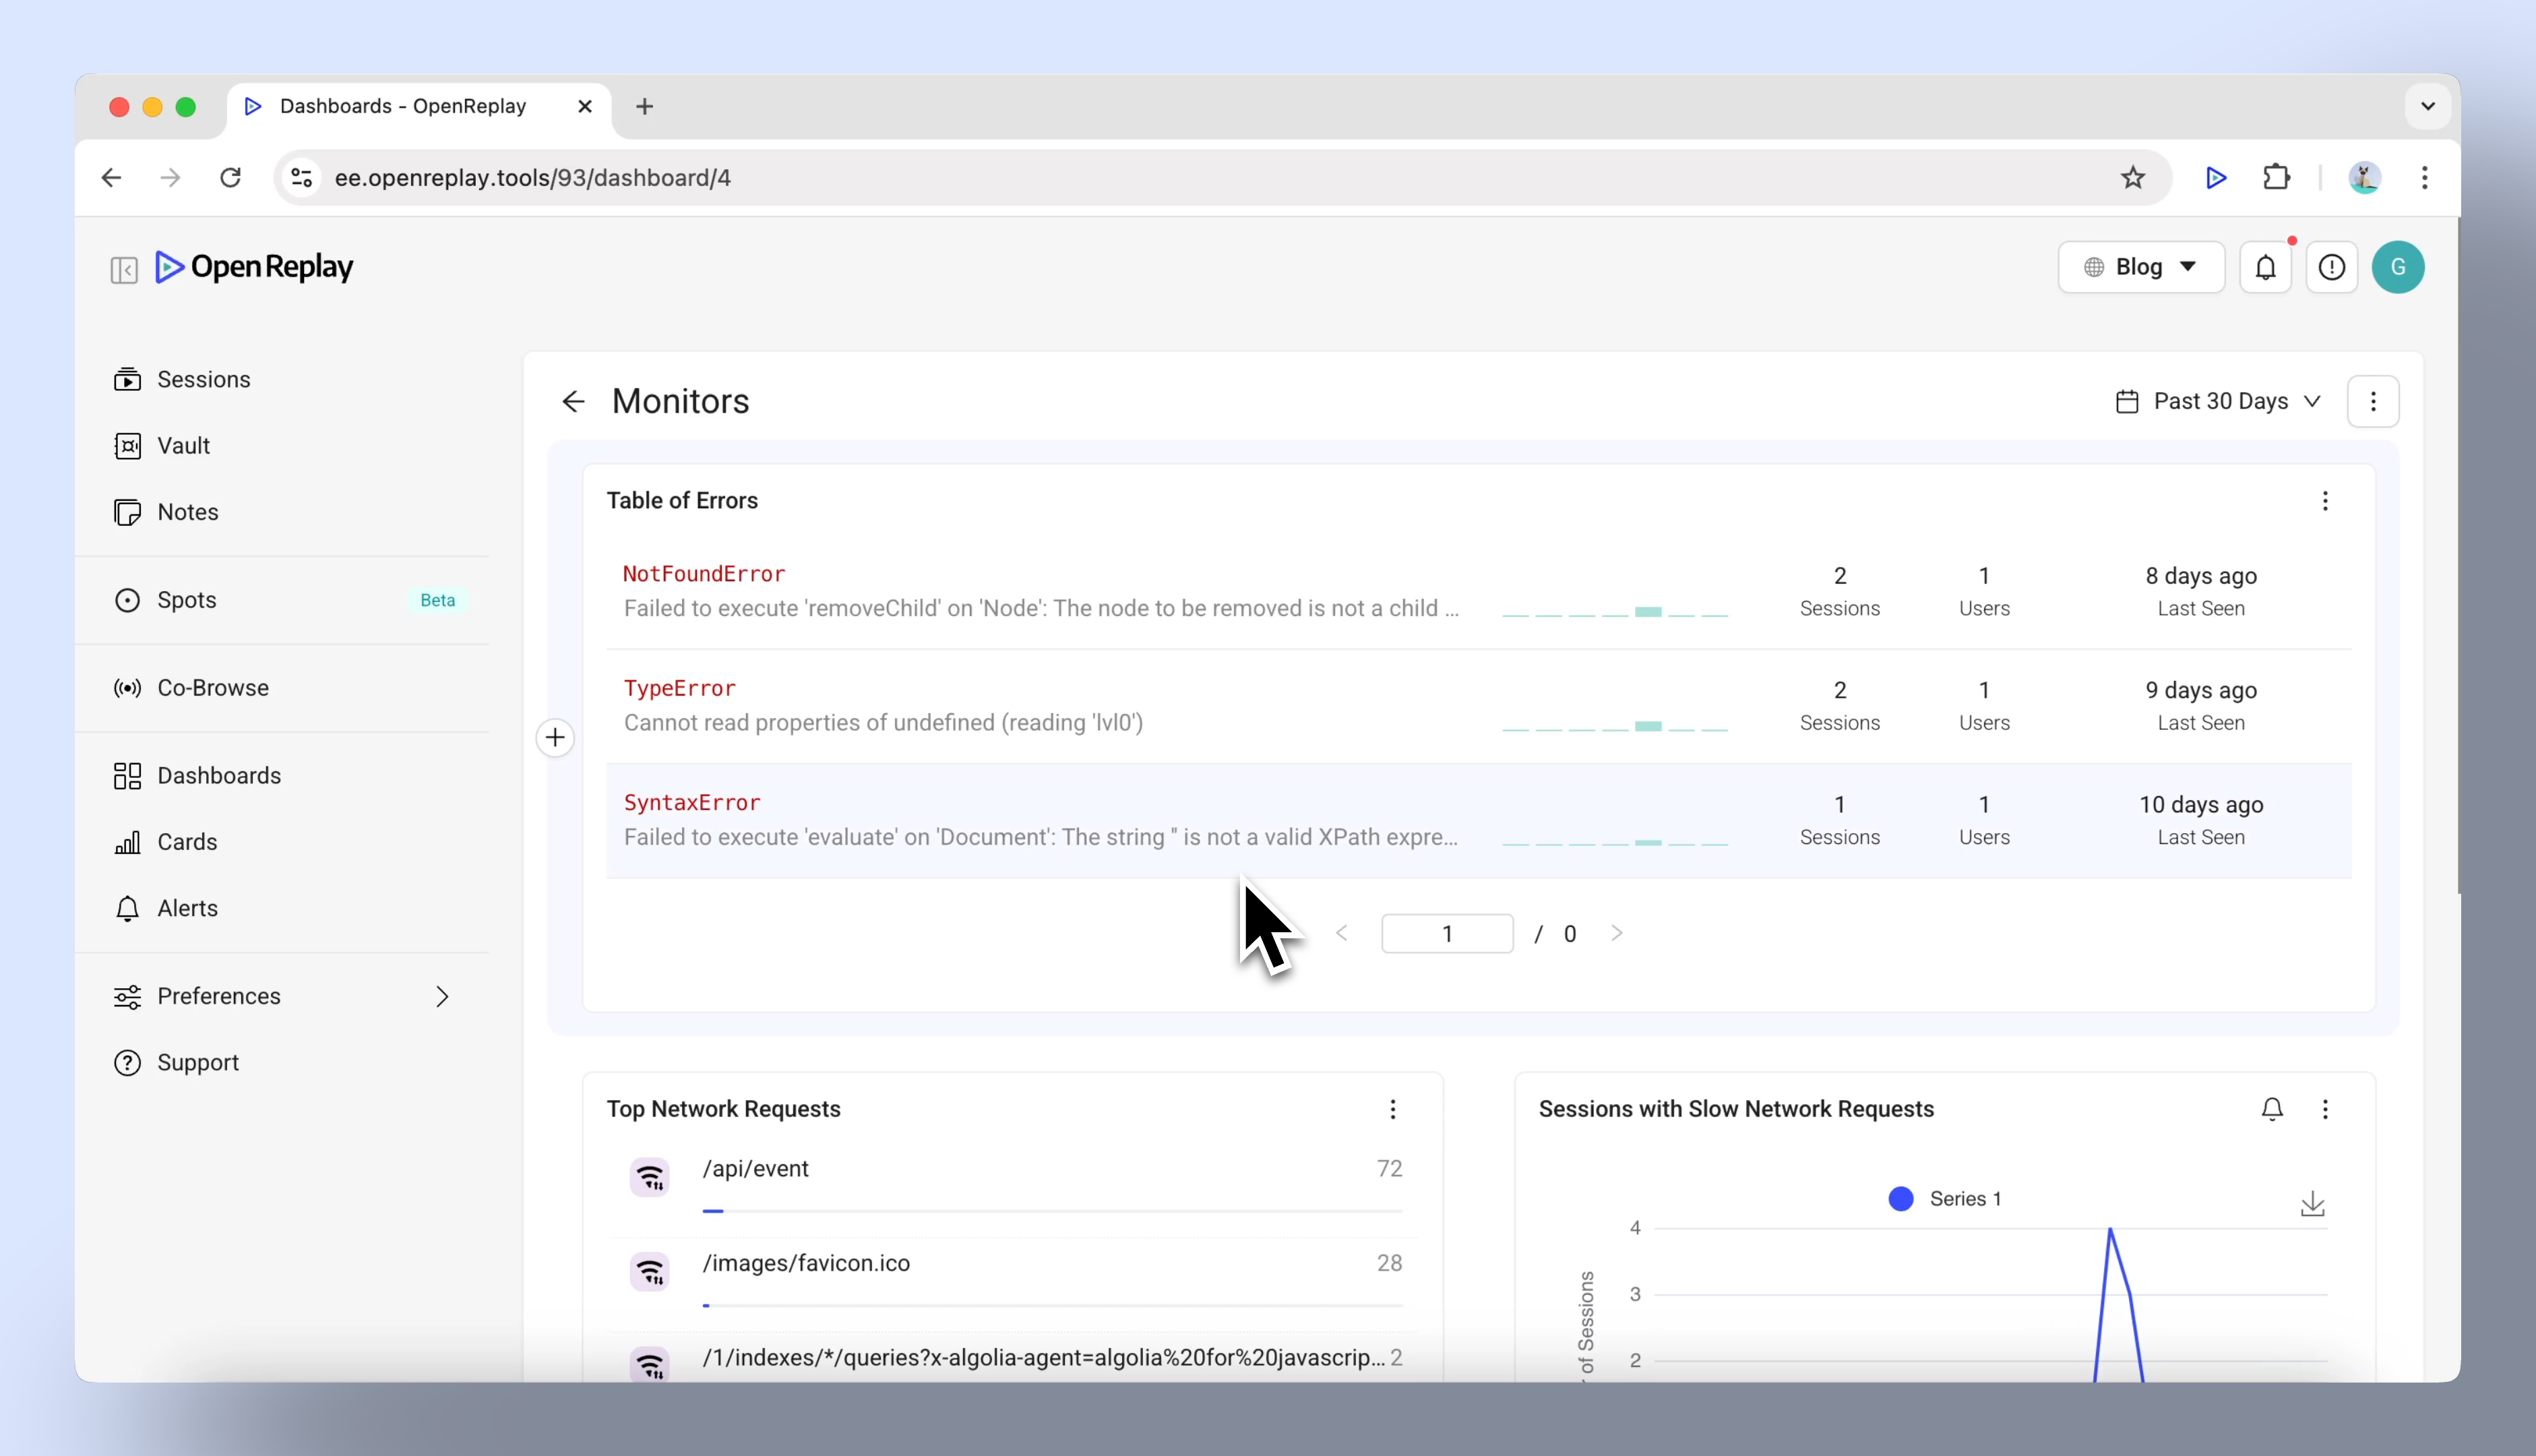Image resolution: width=2536 pixels, height=1456 pixels.
Task: Select the Dashboards - OpenReplay tab
Action: [x=419, y=106]
